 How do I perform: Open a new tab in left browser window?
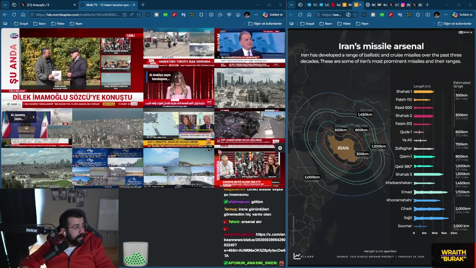(x=143, y=5)
